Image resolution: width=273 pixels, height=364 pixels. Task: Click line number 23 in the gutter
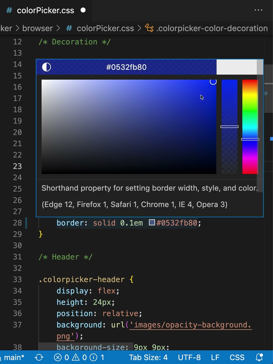pyautogui.click(x=17, y=166)
